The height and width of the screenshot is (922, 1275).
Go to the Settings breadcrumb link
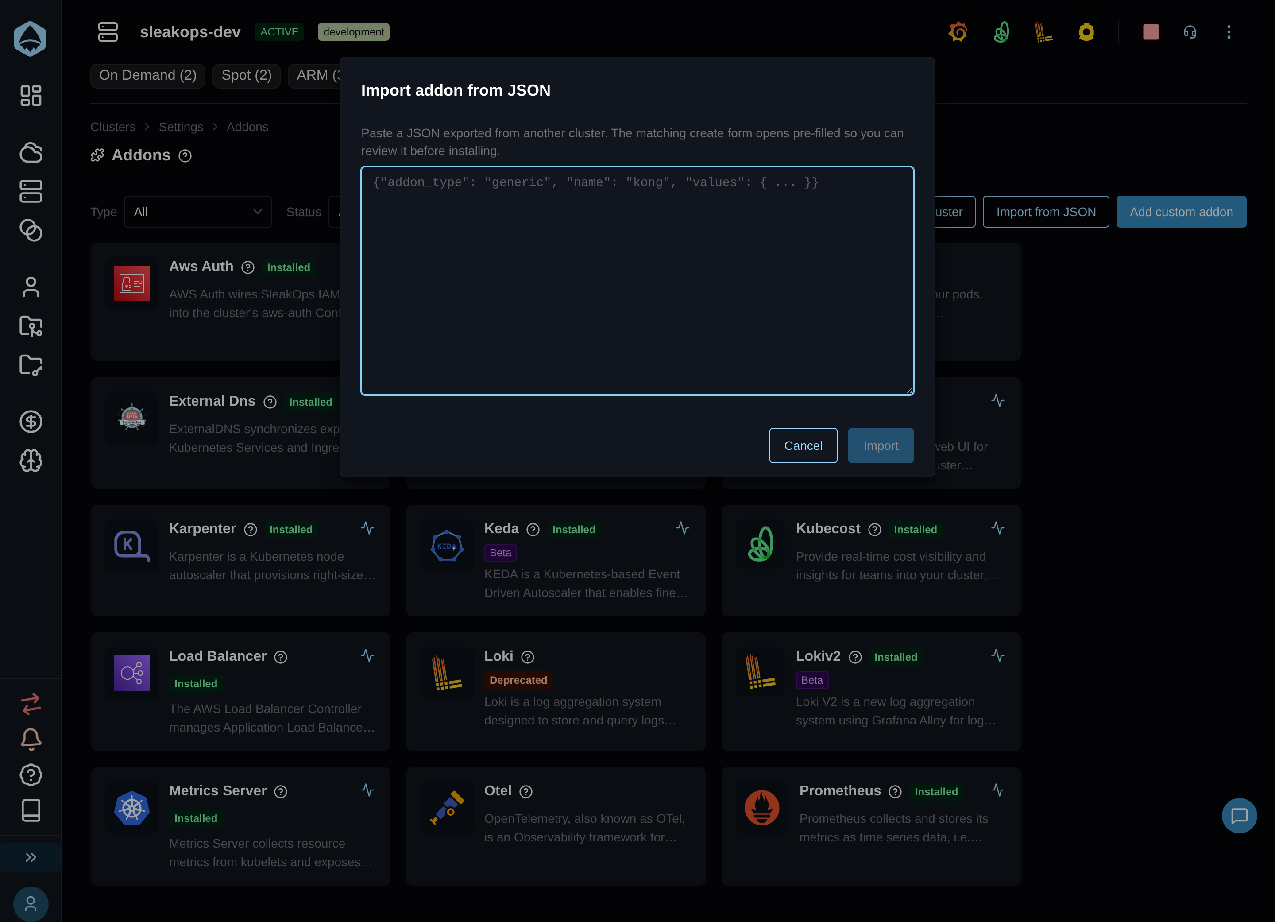click(x=181, y=127)
